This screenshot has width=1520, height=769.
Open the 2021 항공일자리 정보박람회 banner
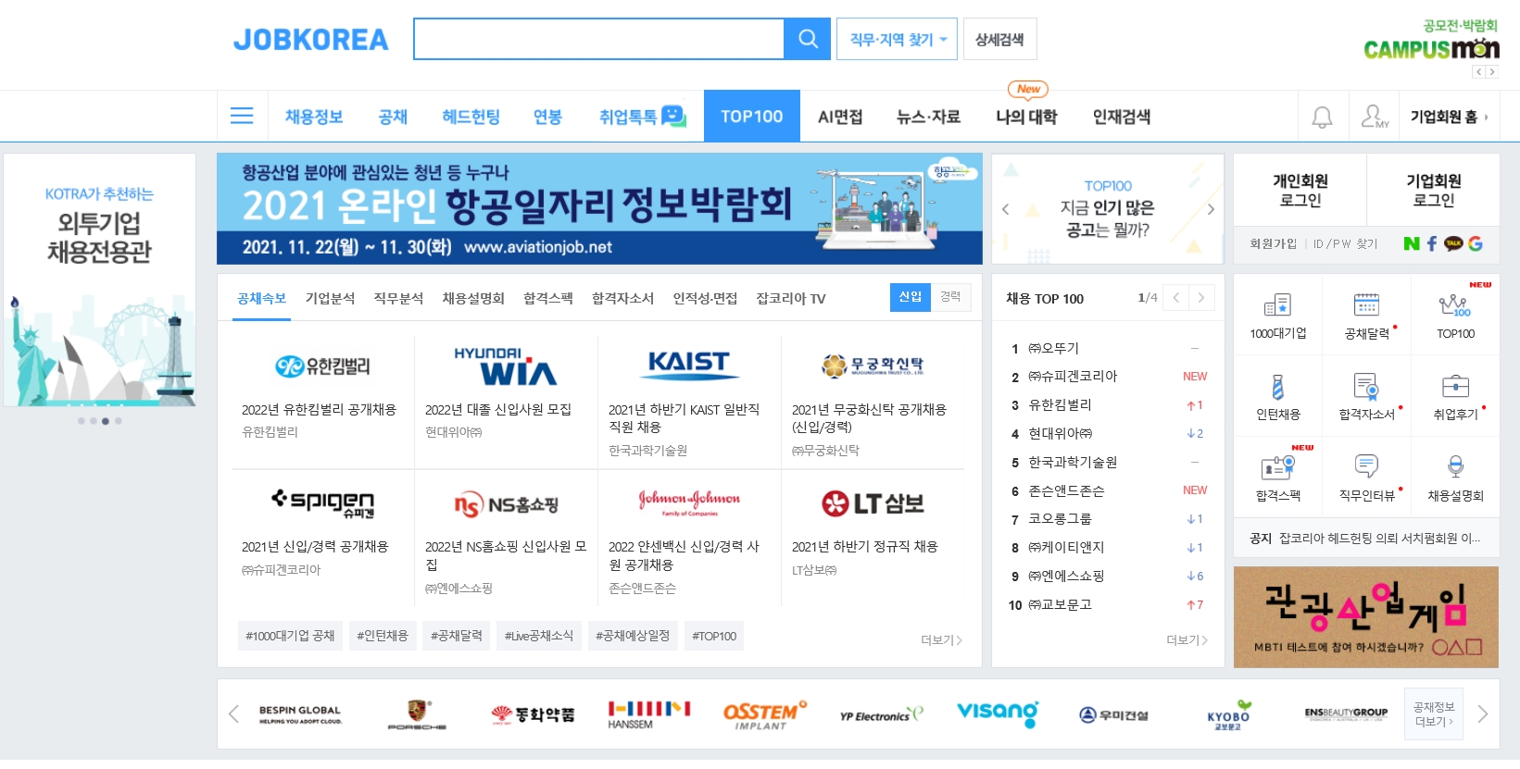point(599,209)
